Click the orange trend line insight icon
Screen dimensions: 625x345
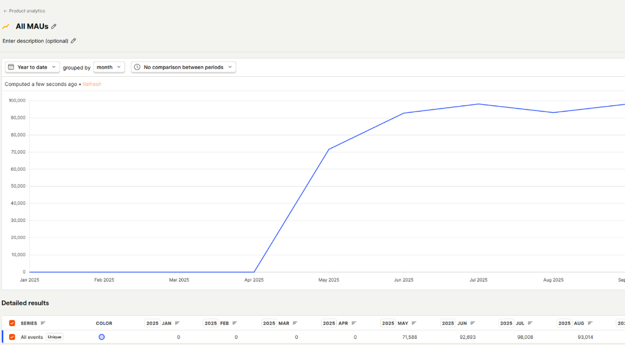6,27
